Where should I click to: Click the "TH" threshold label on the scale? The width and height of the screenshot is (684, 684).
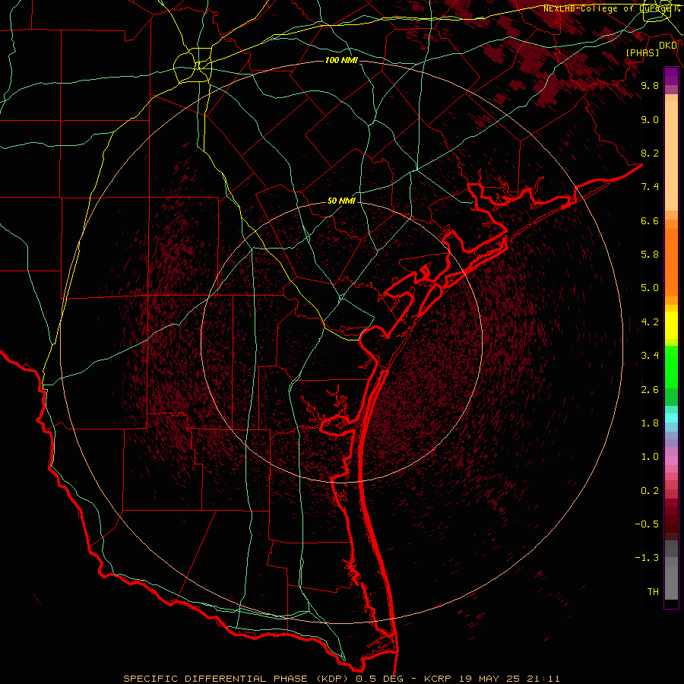coord(653,592)
